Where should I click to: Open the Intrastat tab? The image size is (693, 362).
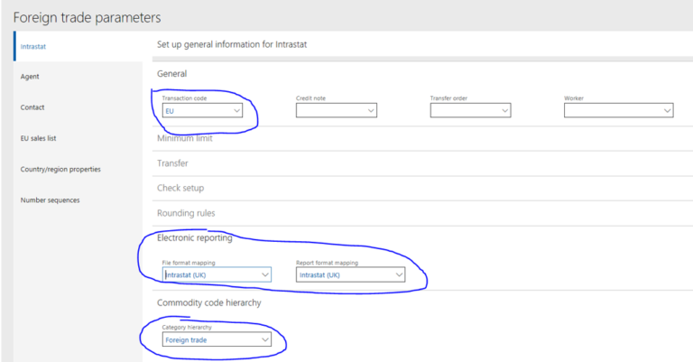point(32,46)
